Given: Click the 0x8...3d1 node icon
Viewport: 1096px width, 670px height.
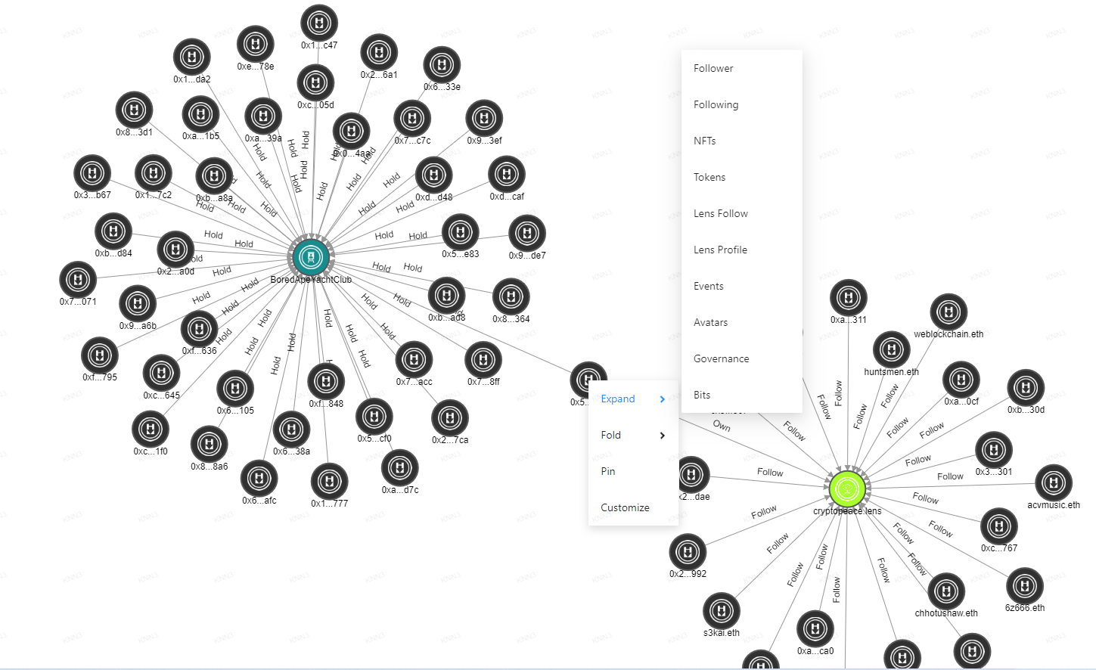Looking at the screenshot, I should tap(134, 110).
